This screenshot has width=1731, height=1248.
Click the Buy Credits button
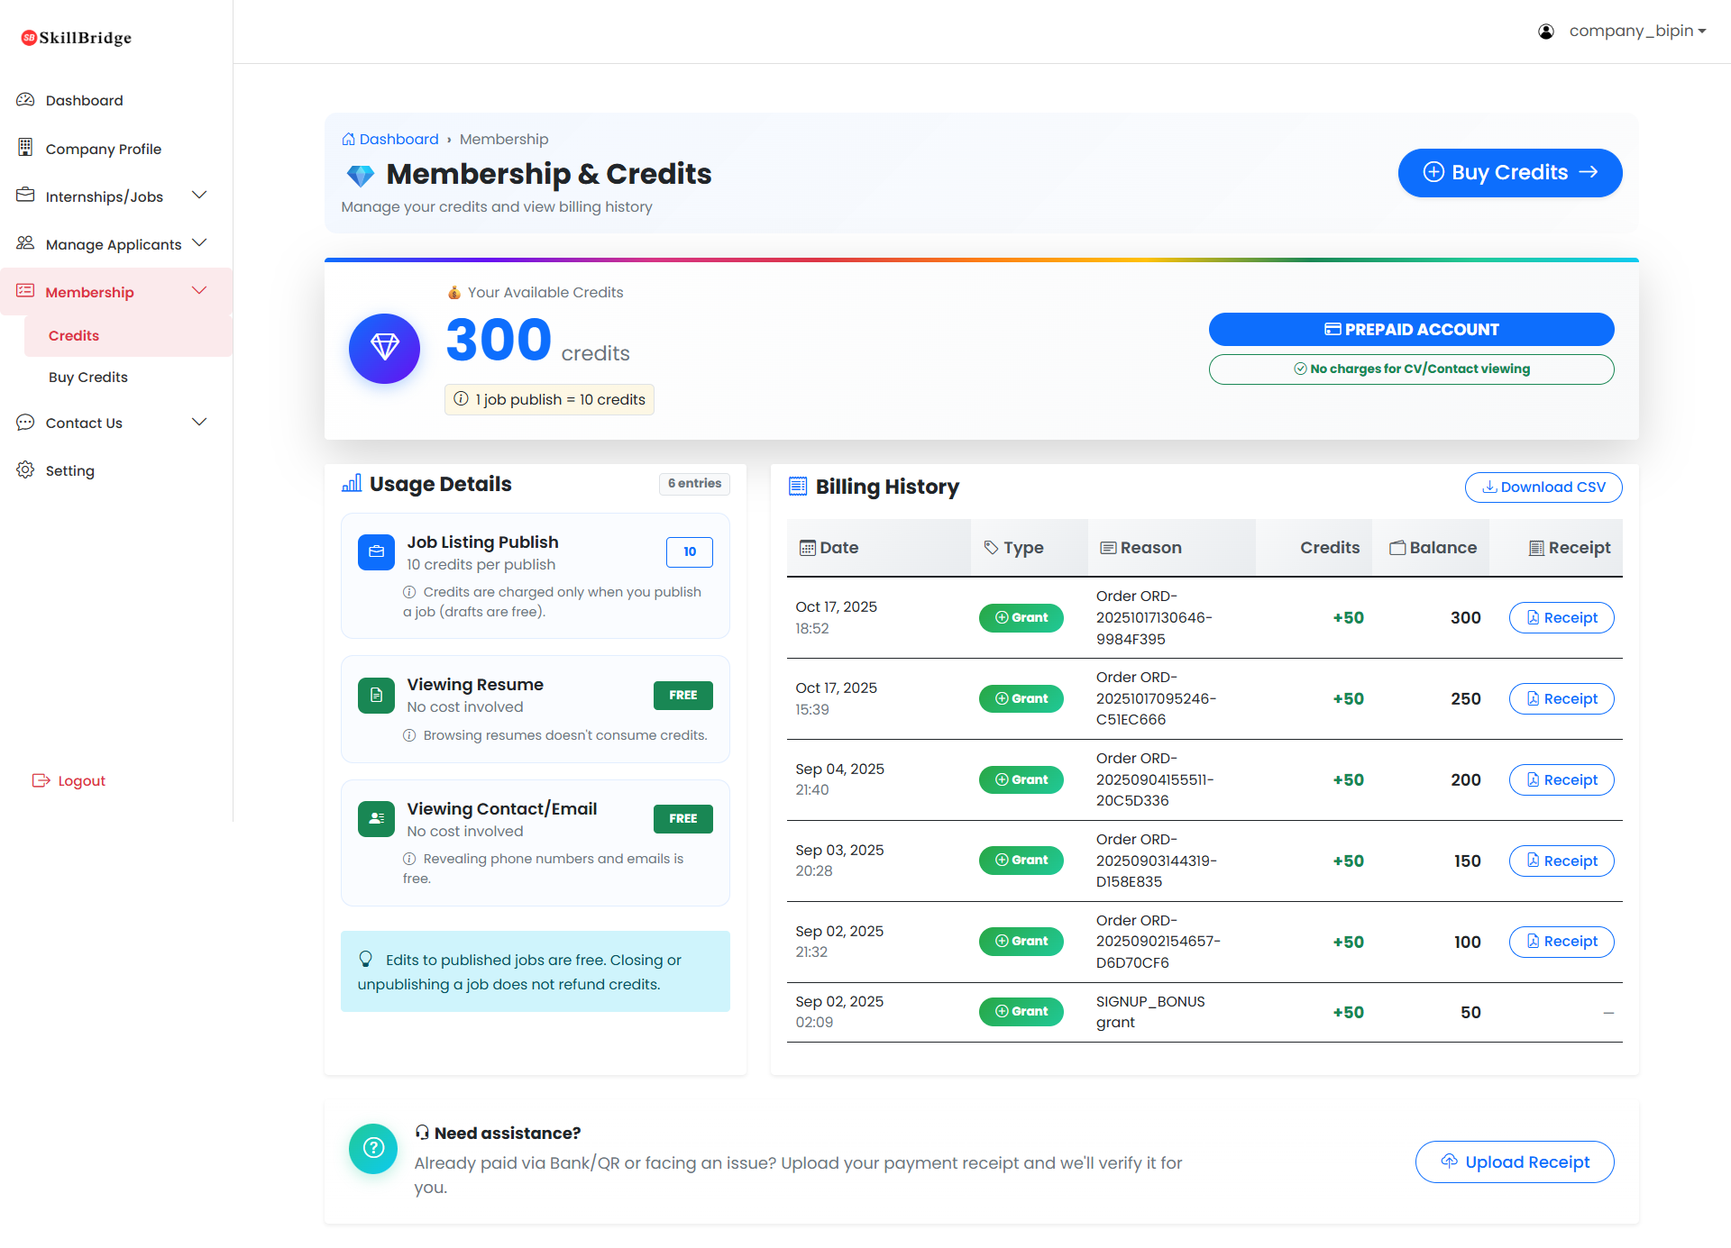click(1509, 172)
